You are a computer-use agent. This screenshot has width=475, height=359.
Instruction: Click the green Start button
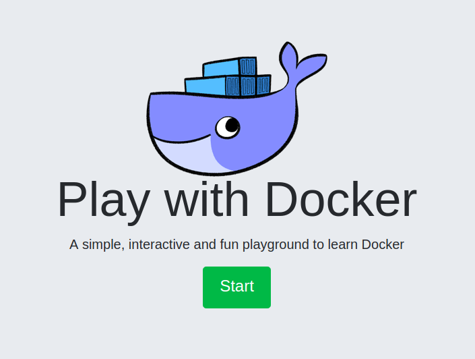(x=236, y=287)
